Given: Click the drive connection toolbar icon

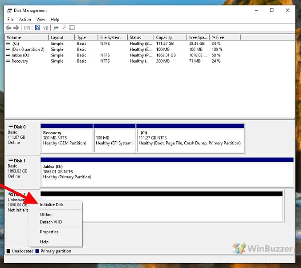Looking at the screenshot, I should click(56, 28).
